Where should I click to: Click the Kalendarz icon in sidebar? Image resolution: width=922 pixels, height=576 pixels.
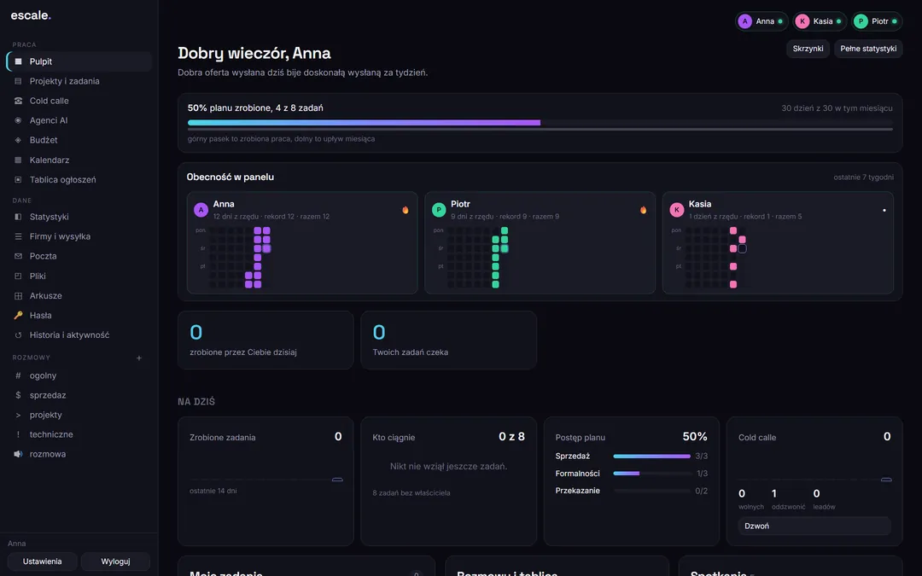pos(18,160)
